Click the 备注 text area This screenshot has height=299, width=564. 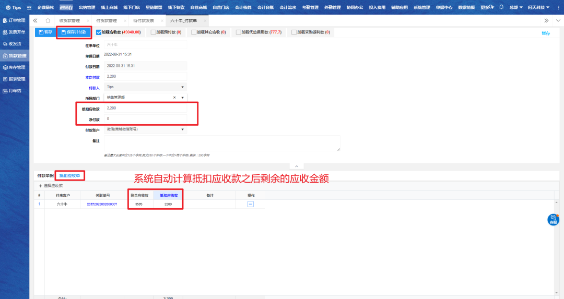pos(222,143)
